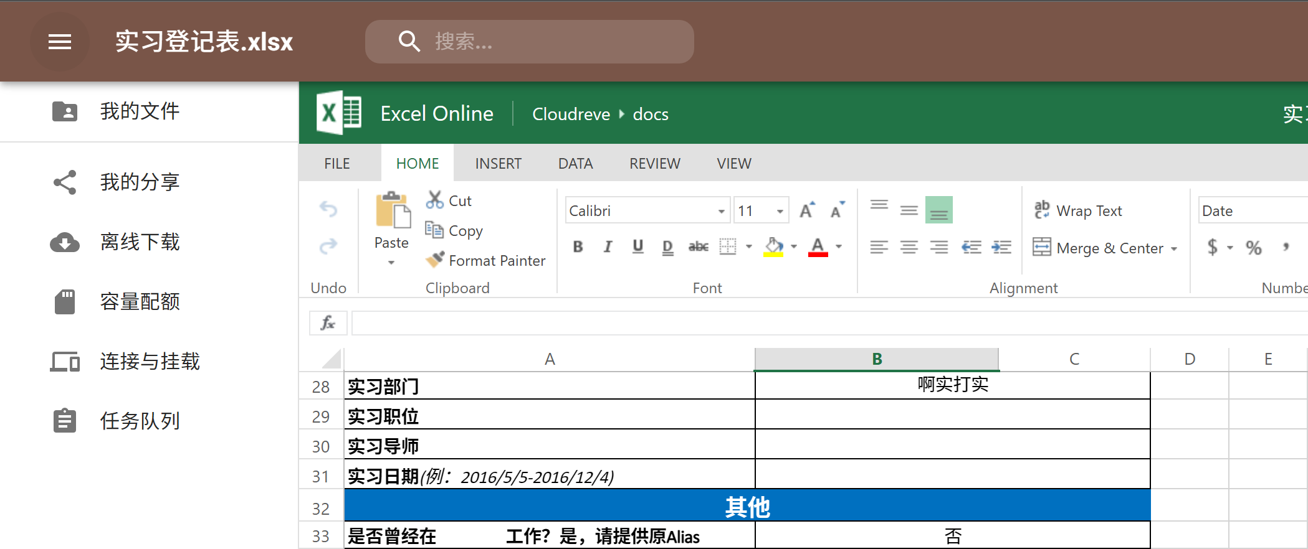Open Merge & Center dropdown arrow
This screenshot has height=549, width=1308.
[1174, 248]
